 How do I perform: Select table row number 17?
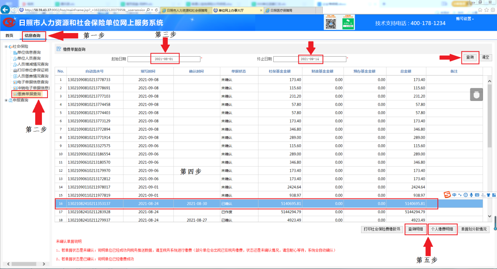(x=240, y=212)
